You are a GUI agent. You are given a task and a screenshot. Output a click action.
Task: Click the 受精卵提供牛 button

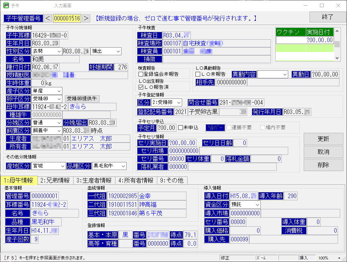click(82, 99)
